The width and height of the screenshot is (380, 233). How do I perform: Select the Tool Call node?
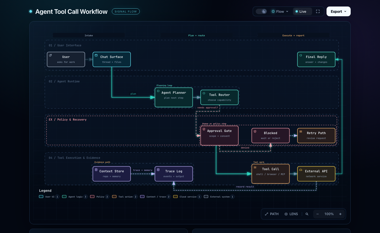(x=271, y=174)
